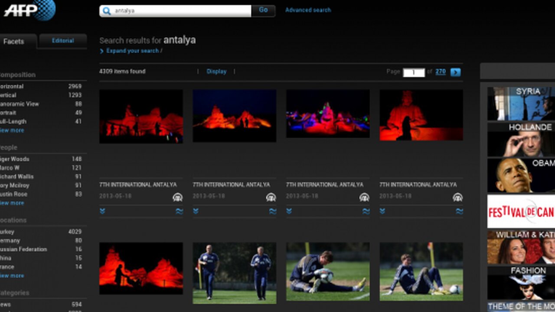Click the AFP logo in the header
This screenshot has height=312, width=555.
[x=29, y=10]
